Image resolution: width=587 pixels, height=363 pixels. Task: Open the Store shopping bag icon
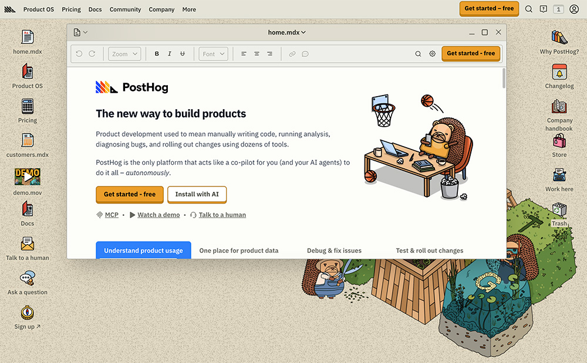point(559,141)
